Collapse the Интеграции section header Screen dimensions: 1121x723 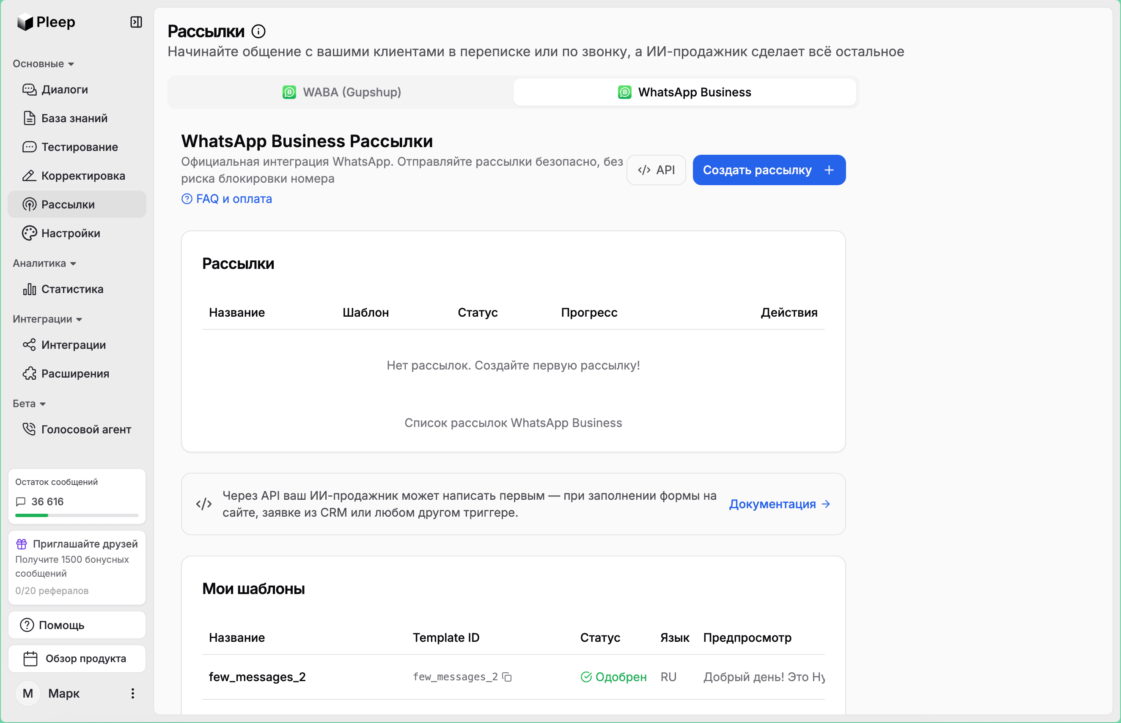point(47,319)
